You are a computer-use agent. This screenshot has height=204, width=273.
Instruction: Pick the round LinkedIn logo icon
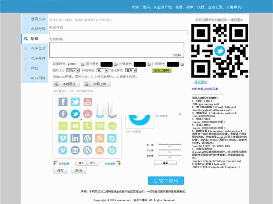[75, 150]
